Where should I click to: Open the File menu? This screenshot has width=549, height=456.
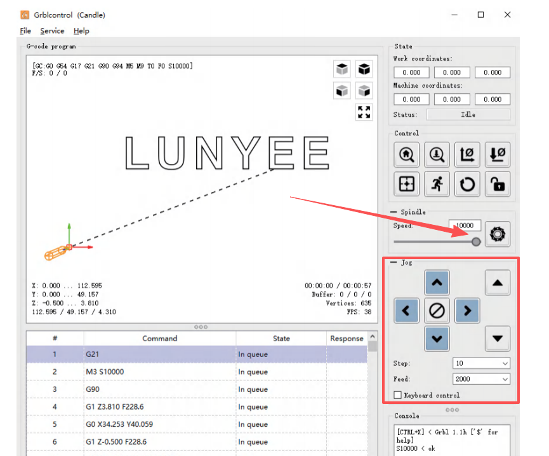[25, 31]
